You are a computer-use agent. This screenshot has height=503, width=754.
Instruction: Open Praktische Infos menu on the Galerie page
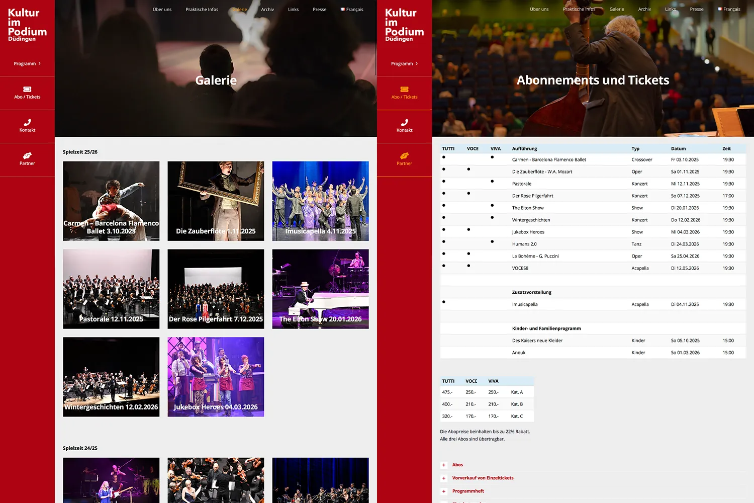point(202,10)
